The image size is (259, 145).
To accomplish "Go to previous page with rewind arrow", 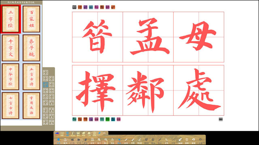I will click(x=72, y=140).
